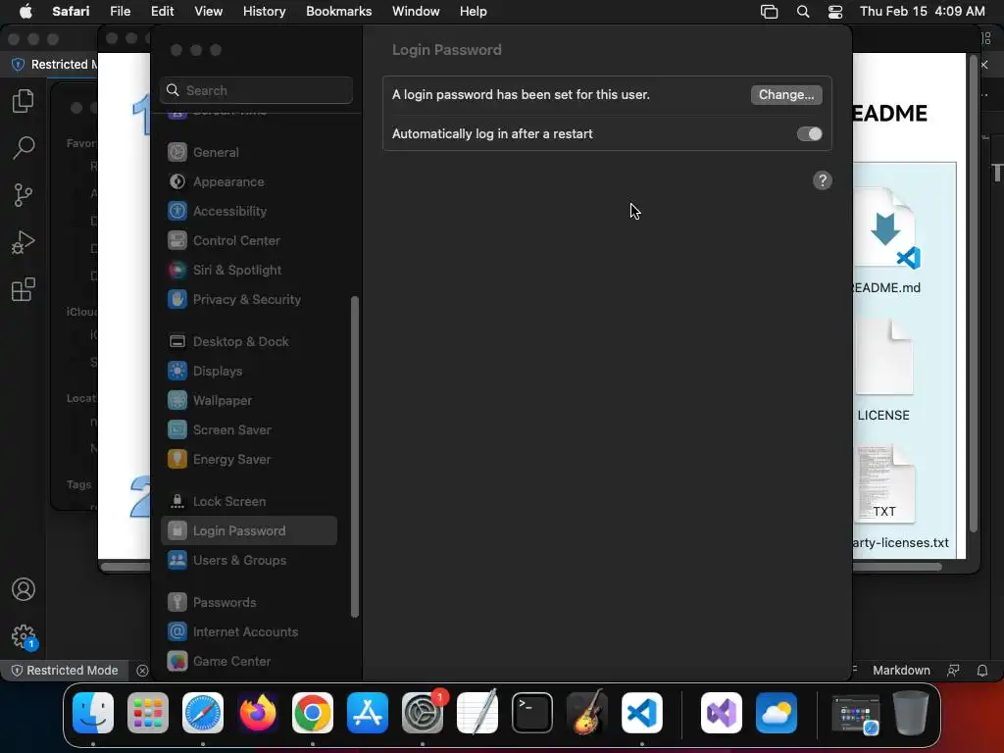Toggle Automatically log in after a restart
This screenshot has height=753, width=1004.
tap(809, 133)
